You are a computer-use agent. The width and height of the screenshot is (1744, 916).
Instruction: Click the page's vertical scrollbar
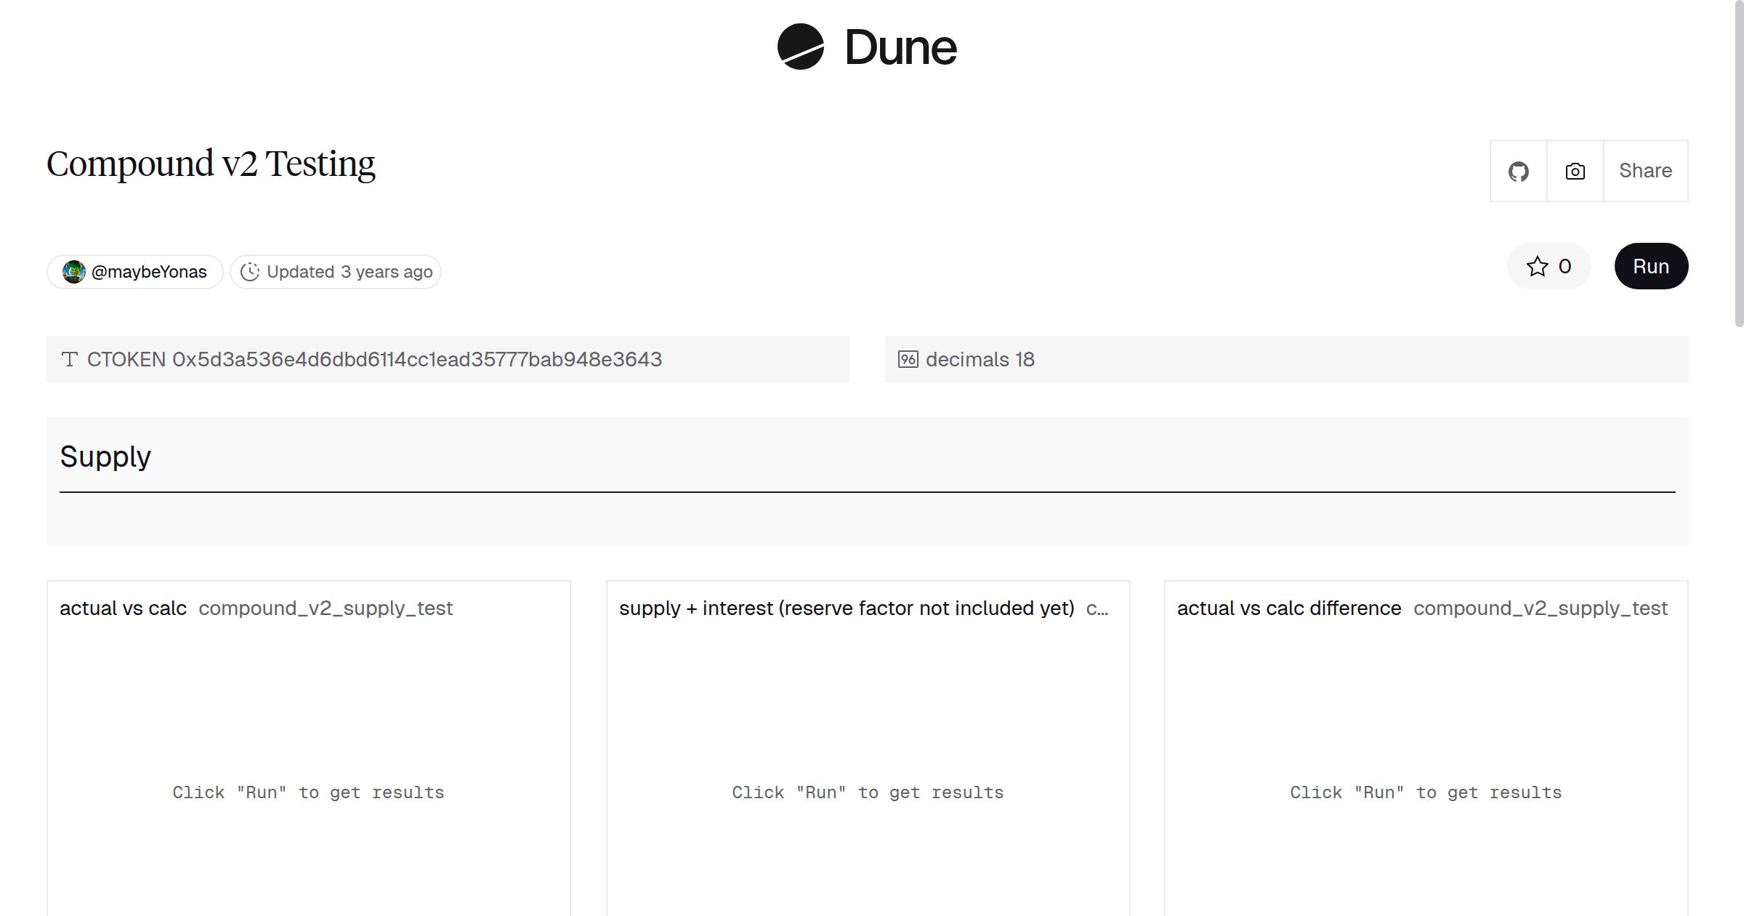pyautogui.click(x=1738, y=164)
